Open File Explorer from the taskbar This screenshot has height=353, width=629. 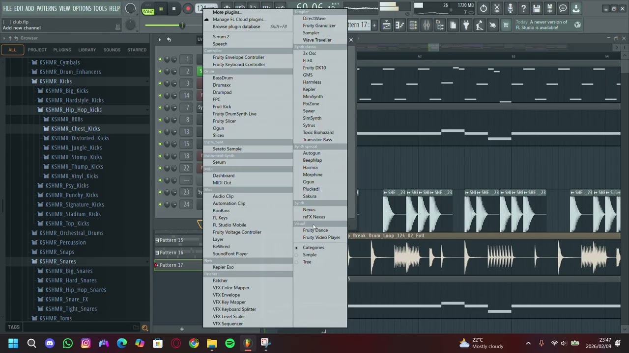pyautogui.click(x=212, y=343)
